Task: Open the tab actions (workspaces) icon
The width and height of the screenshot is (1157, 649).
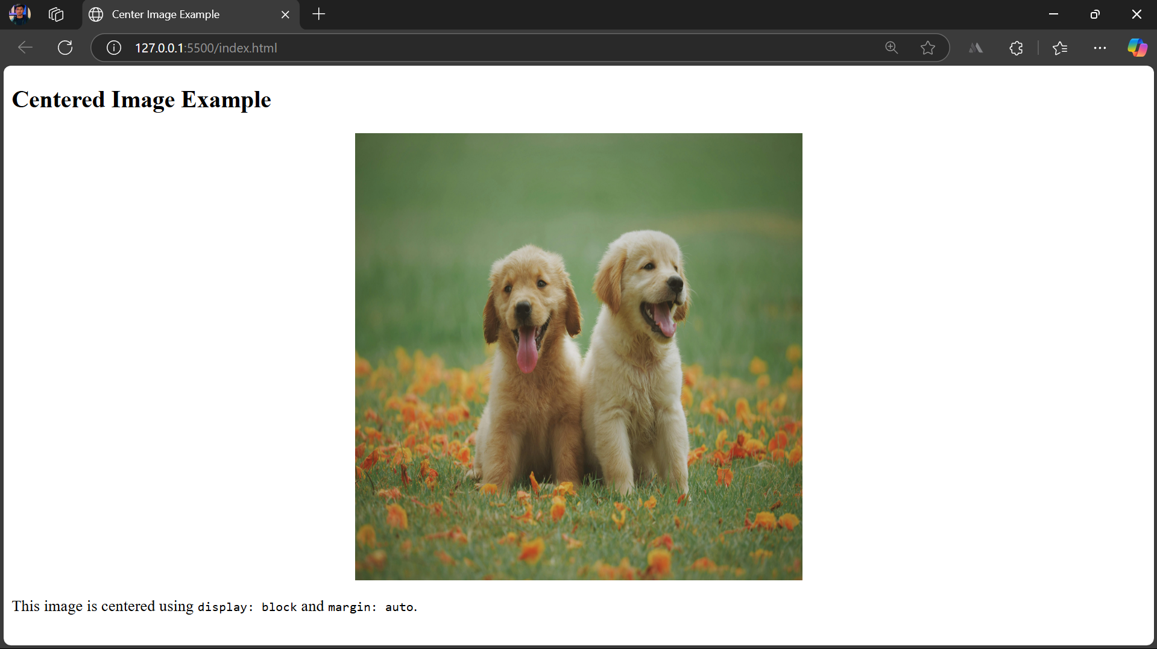Action: [x=56, y=14]
